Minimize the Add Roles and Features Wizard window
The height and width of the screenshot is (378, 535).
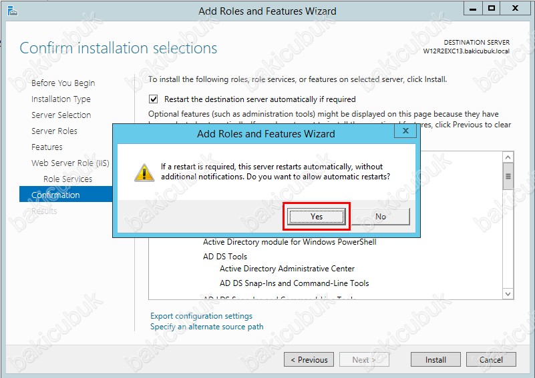point(473,9)
